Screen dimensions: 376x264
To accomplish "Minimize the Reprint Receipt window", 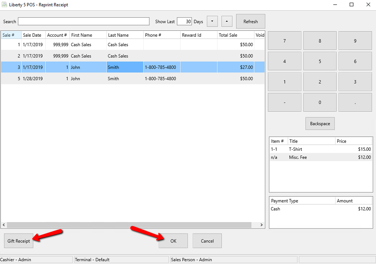I will point(335,5).
